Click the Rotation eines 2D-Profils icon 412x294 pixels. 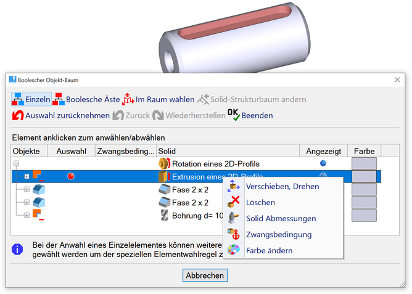(x=164, y=163)
